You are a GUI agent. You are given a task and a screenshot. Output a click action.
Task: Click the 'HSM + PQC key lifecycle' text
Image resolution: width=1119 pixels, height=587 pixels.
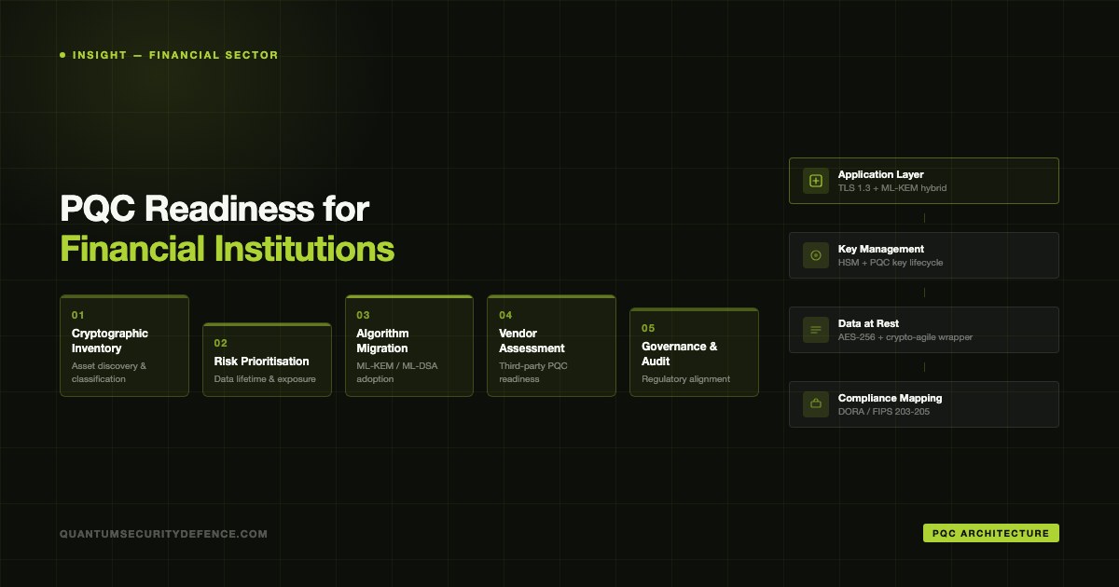coord(891,263)
